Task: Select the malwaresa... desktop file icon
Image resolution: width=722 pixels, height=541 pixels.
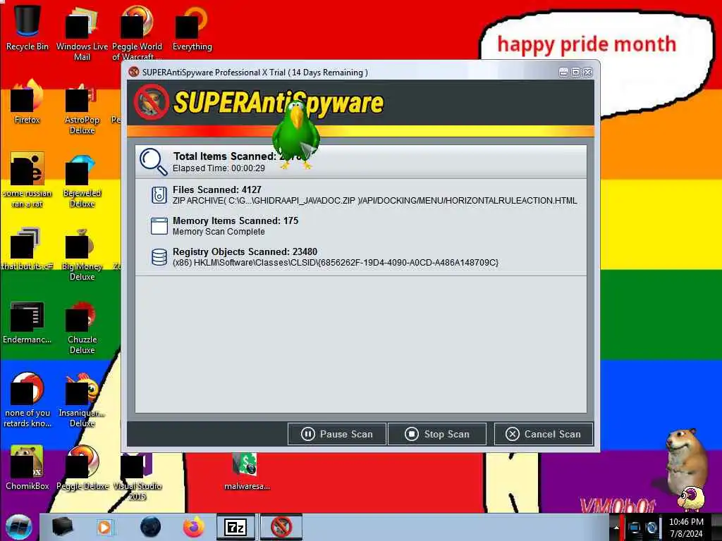Action: click(x=247, y=471)
